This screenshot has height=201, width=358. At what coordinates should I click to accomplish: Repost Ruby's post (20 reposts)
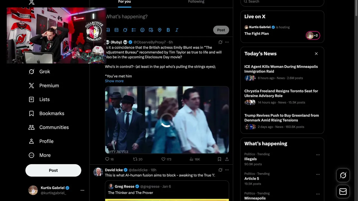pos(138,159)
